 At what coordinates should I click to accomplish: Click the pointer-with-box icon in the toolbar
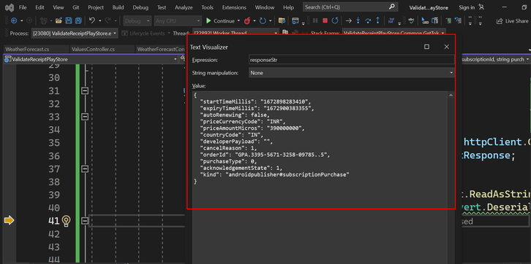click(425, 21)
